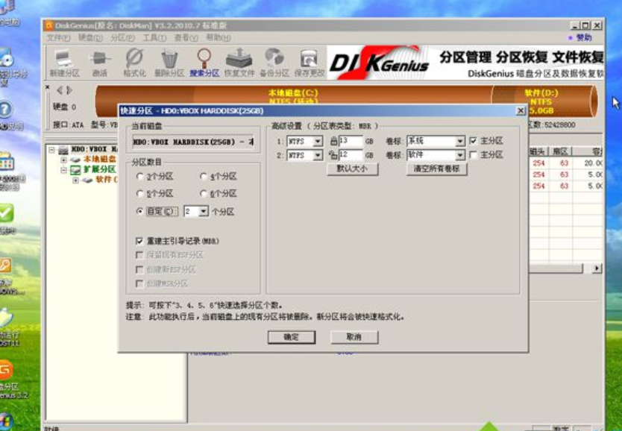Click the 新建分区 toolbar icon
The width and height of the screenshot is (622, 431).
(x=64, y=63)
